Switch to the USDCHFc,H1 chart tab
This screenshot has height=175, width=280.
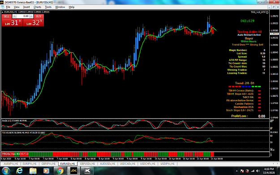tap(147, 164)
